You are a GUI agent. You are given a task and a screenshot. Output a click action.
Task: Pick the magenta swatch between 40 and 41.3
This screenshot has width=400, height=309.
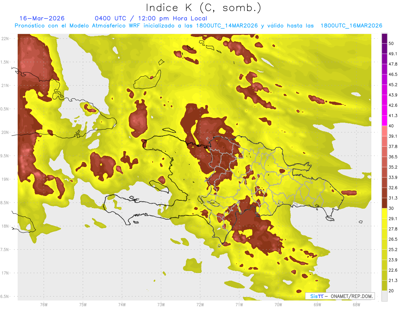click(384, 121)
